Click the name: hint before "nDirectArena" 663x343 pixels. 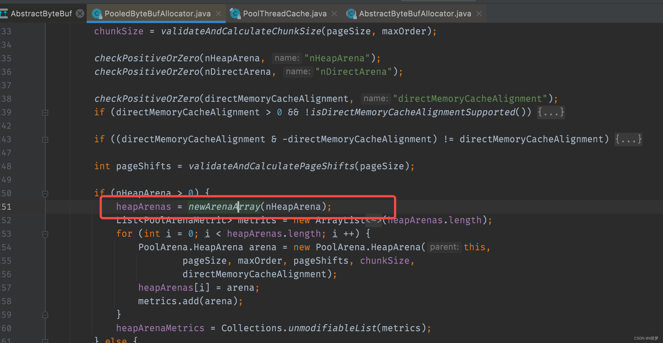pos(298,72)
